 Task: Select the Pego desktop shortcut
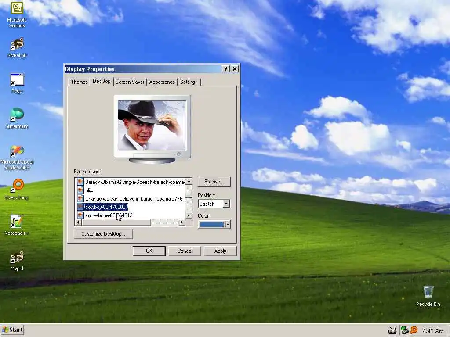17,83
